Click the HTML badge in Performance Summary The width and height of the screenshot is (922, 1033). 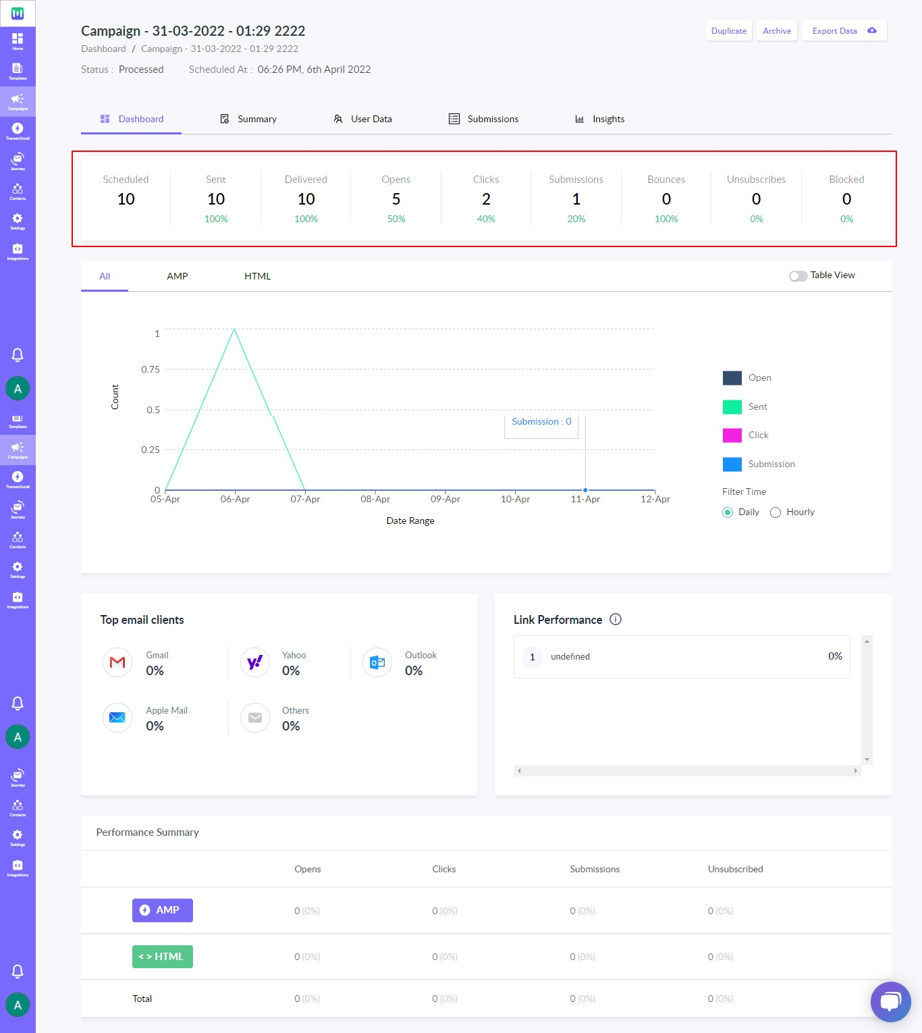pos(163,957)
